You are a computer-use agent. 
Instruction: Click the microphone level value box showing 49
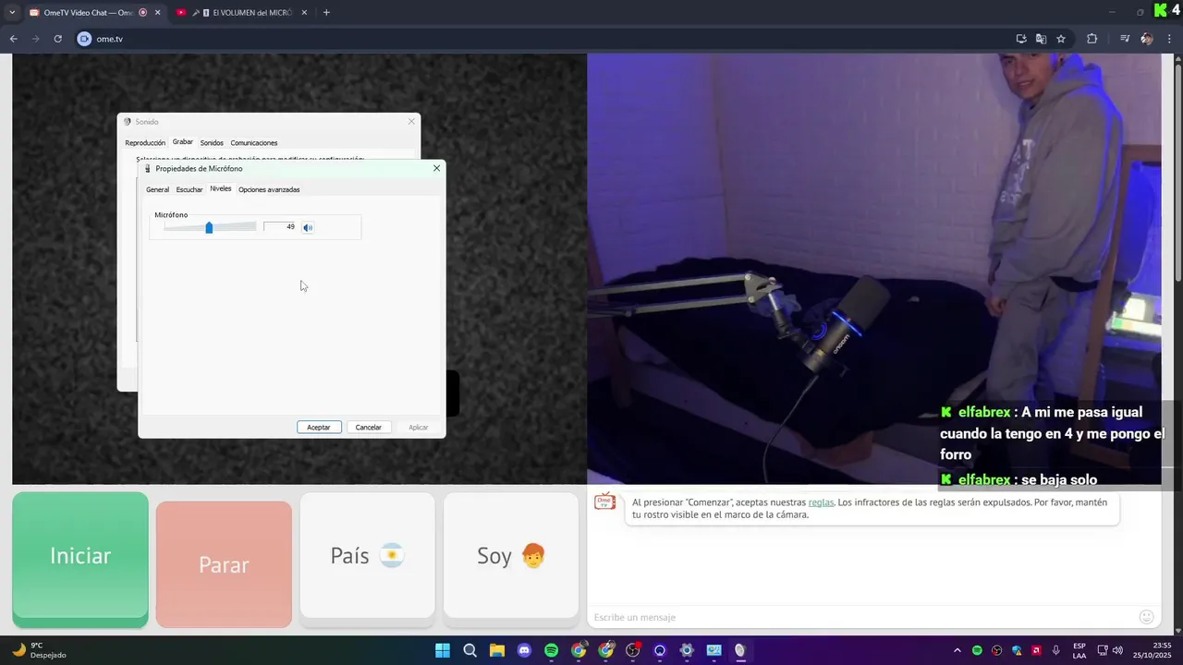(281, 227)
